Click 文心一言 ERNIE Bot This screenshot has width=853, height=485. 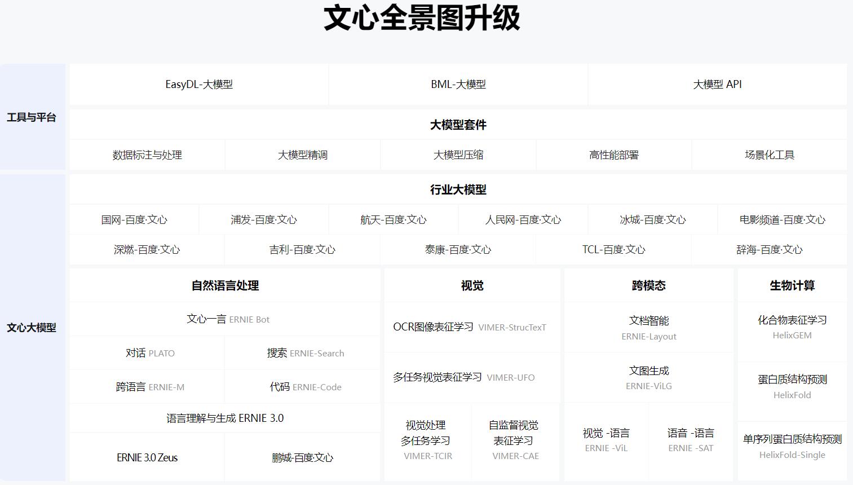click(224, 319)
